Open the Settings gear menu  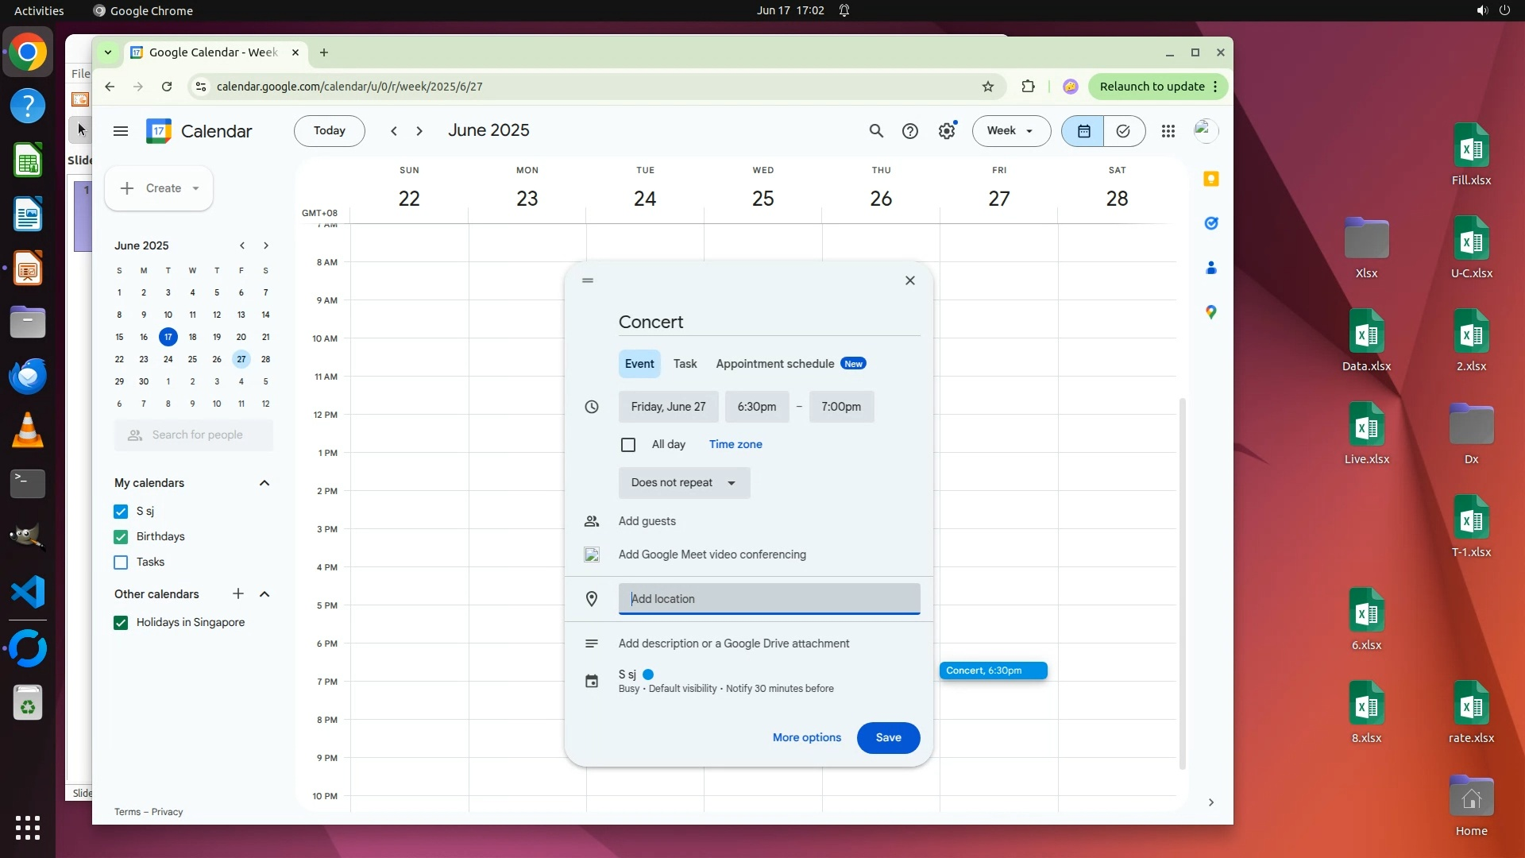point(947,131)
